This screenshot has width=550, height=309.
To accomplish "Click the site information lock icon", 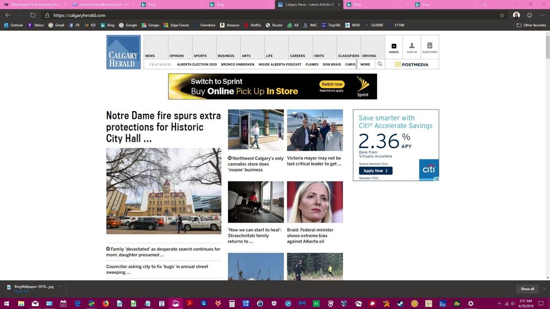I will pyautogui.click(x=47, y=15).
